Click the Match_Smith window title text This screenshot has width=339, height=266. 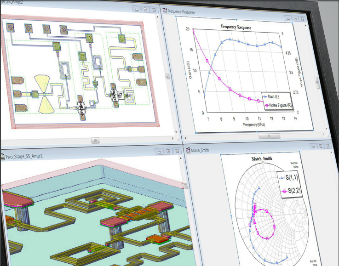pos(200,150)
